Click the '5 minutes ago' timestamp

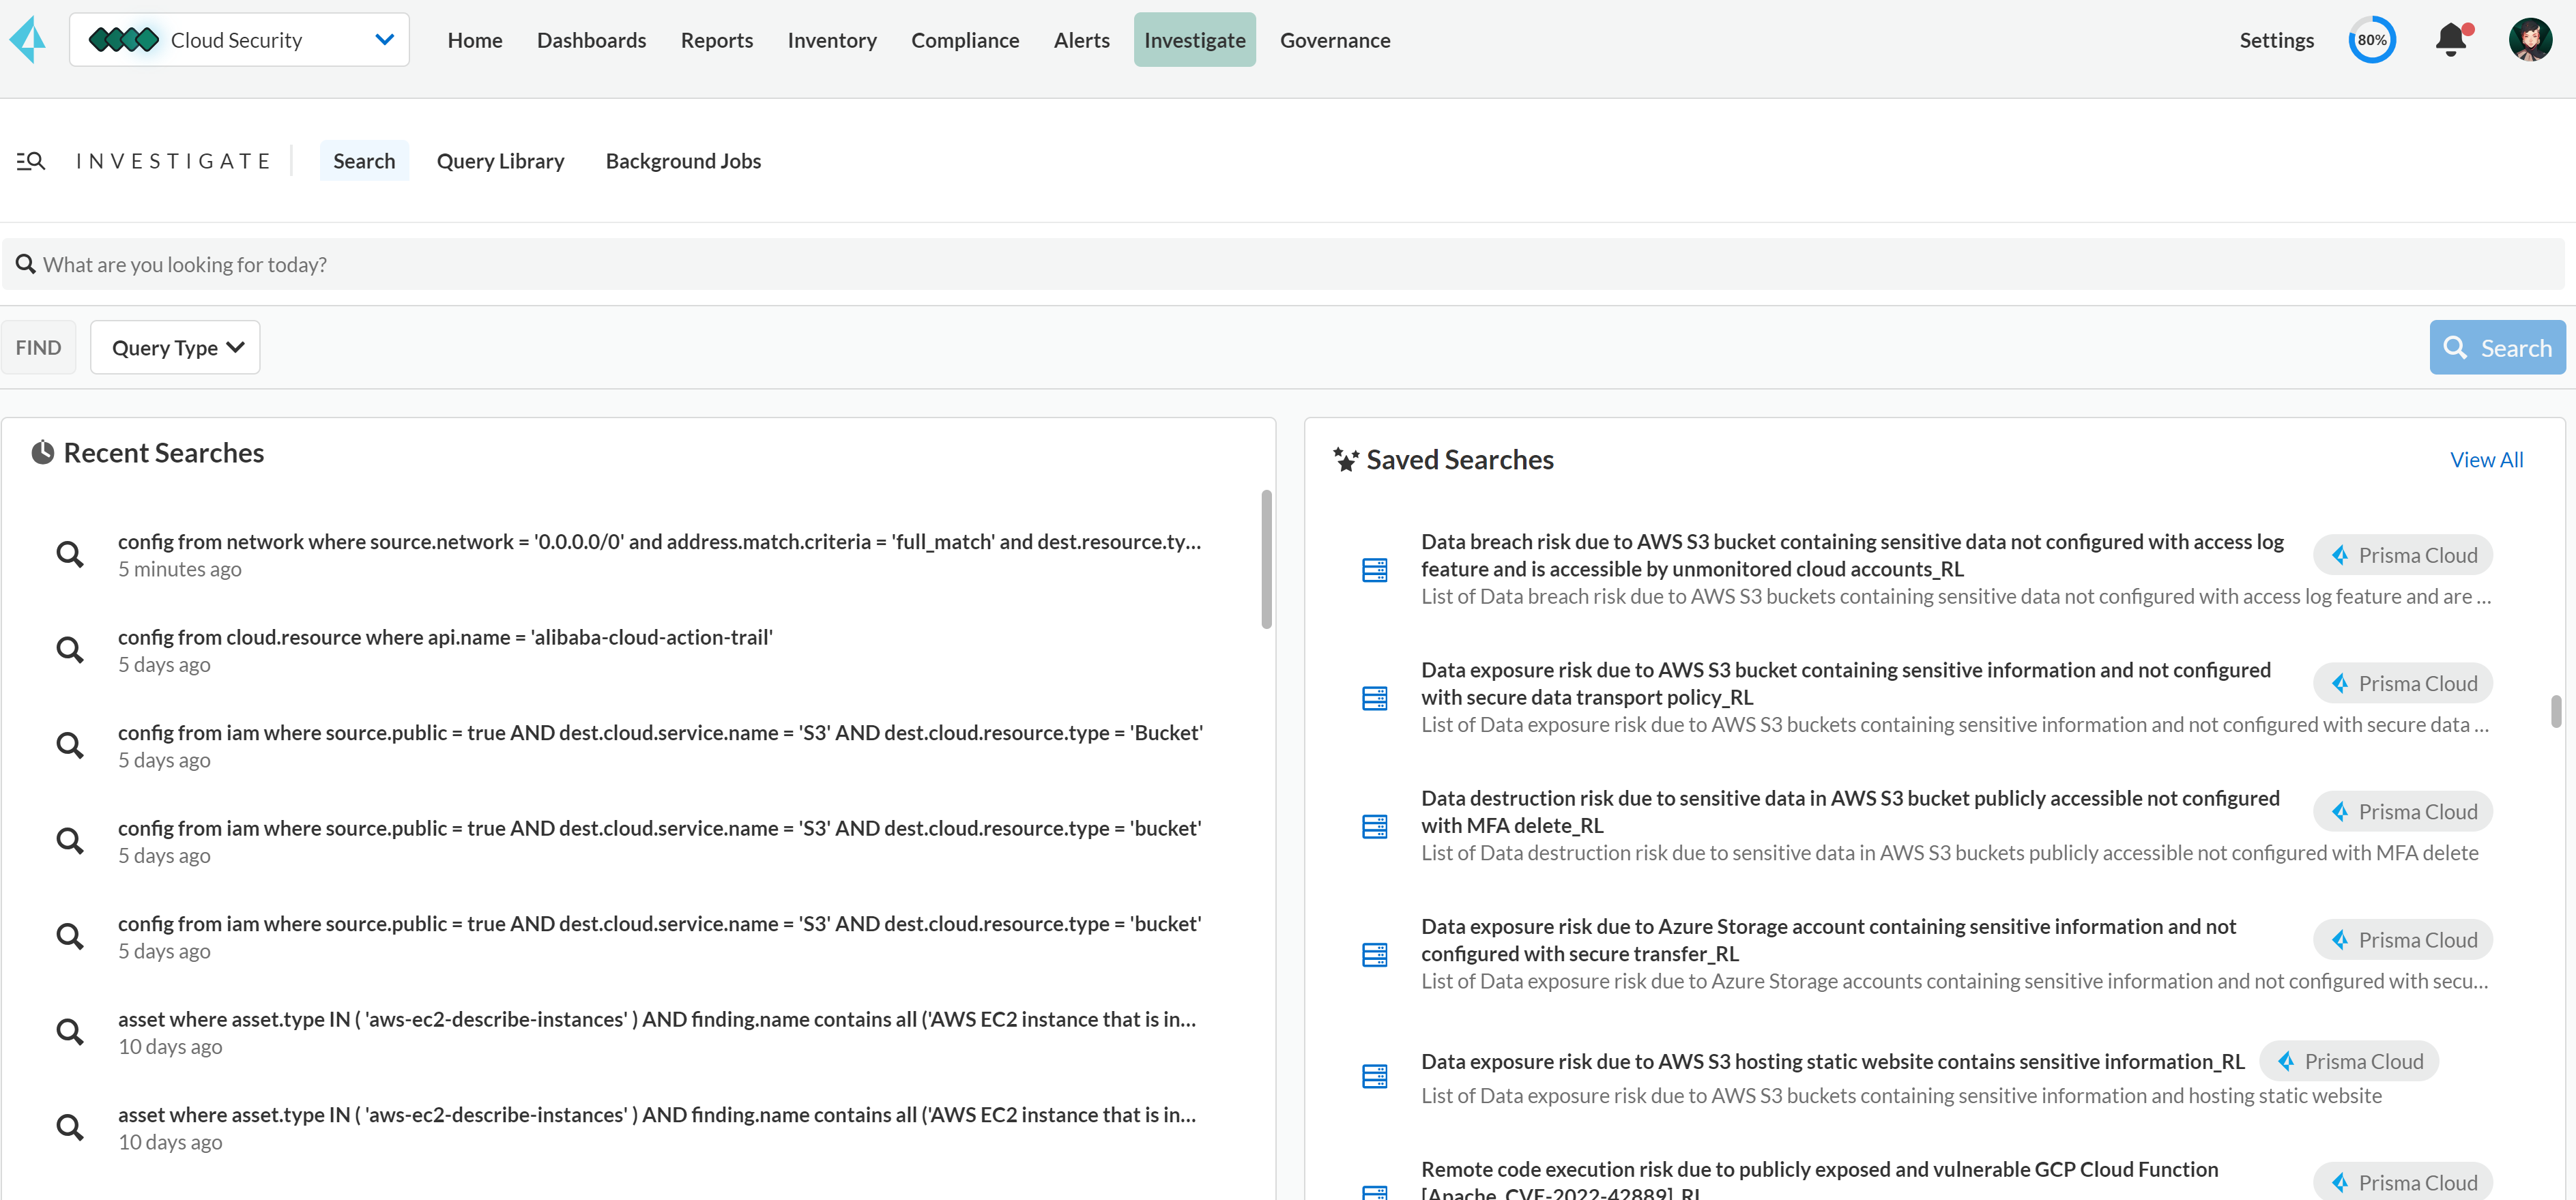(x=180, y=569)
